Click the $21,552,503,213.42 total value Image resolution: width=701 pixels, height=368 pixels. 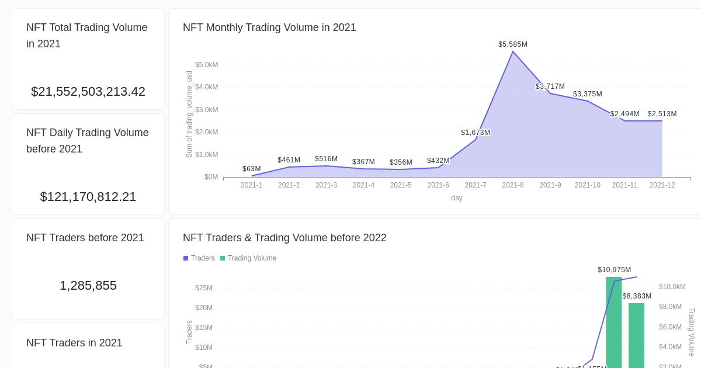coord(88,92)
